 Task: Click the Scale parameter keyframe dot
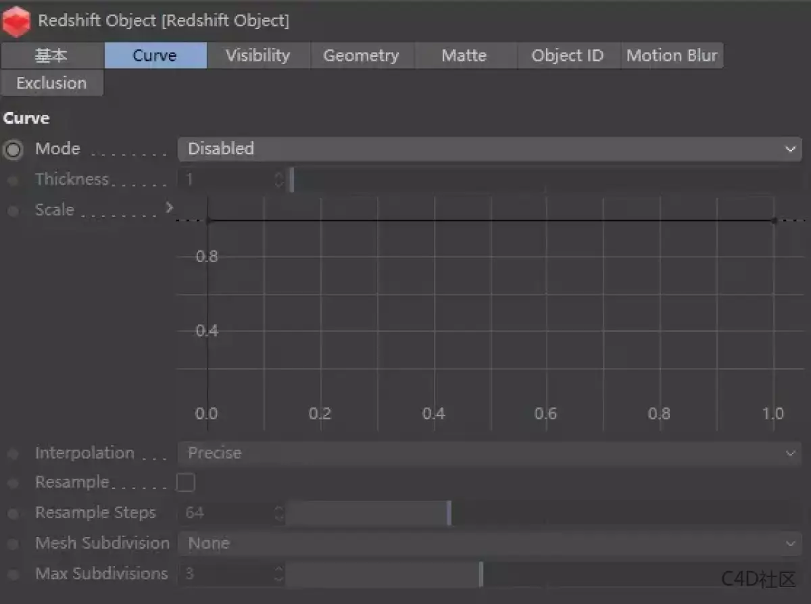pos(13,211)
